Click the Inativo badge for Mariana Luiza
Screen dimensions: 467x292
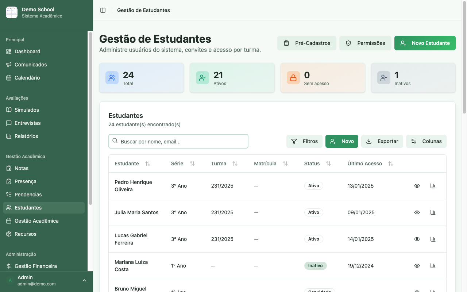(316, 266)
